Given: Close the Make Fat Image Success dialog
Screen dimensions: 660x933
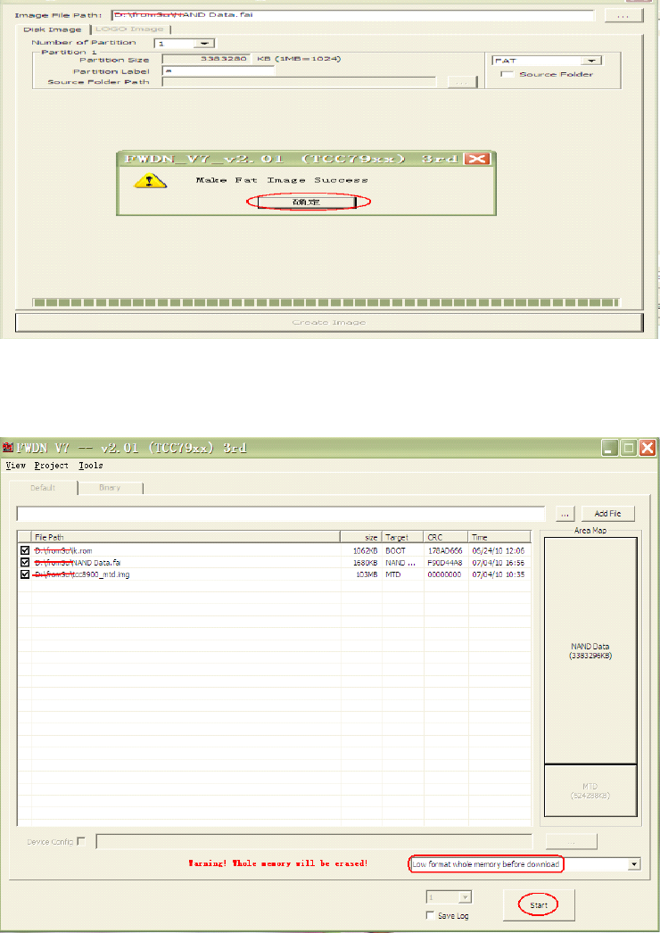Looking at the screenshot, I should [477, 158].
